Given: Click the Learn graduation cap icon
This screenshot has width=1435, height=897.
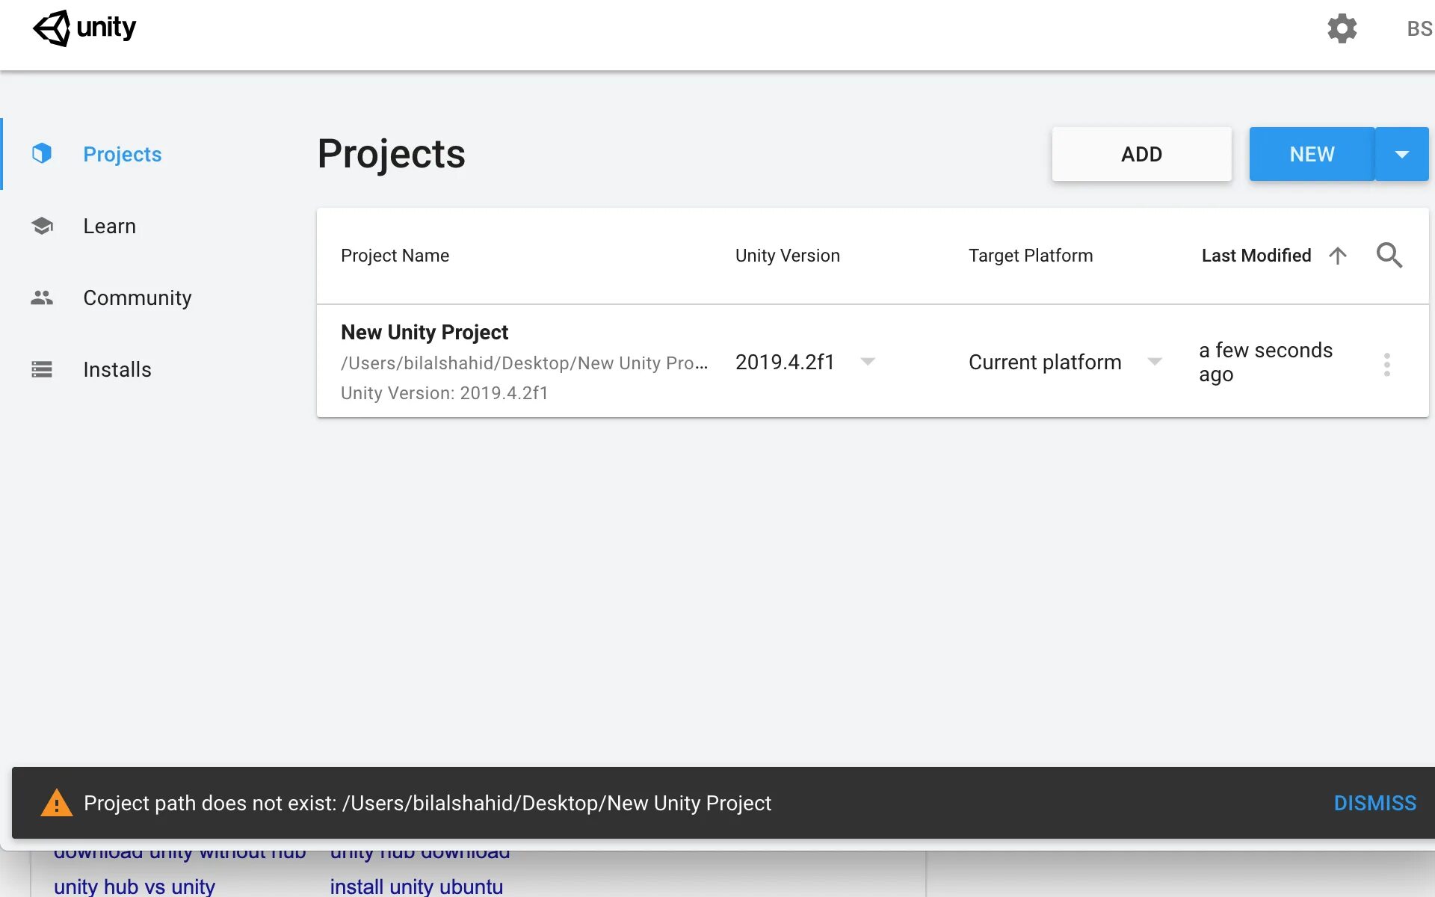Looking at the screenshot, I should [42, 225].
